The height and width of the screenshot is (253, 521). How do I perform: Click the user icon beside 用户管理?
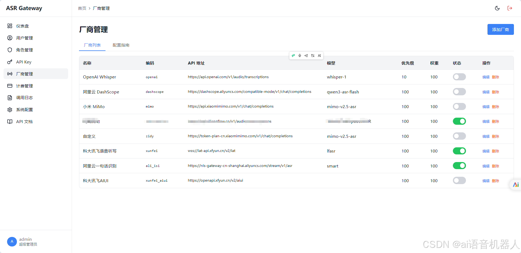[x=10, y=38]
